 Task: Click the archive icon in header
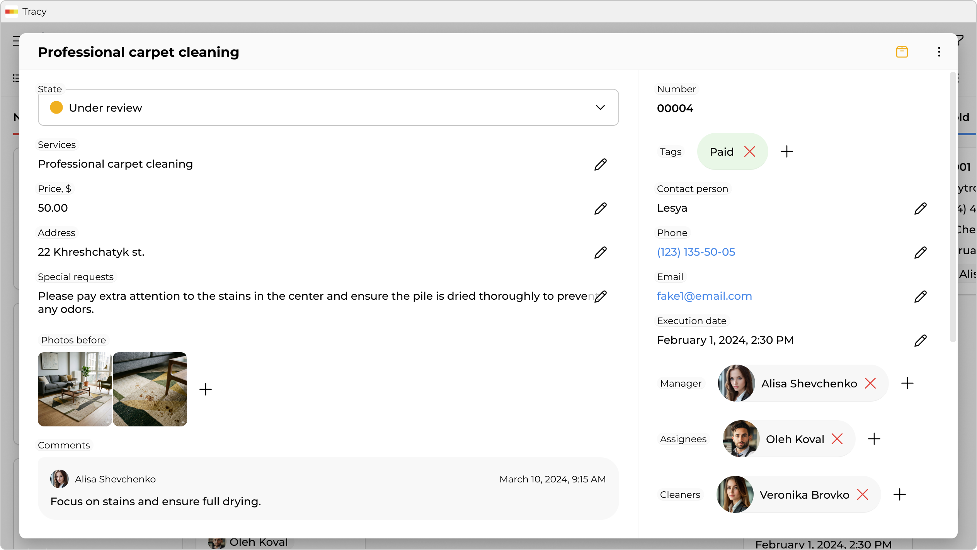point(902,52)
